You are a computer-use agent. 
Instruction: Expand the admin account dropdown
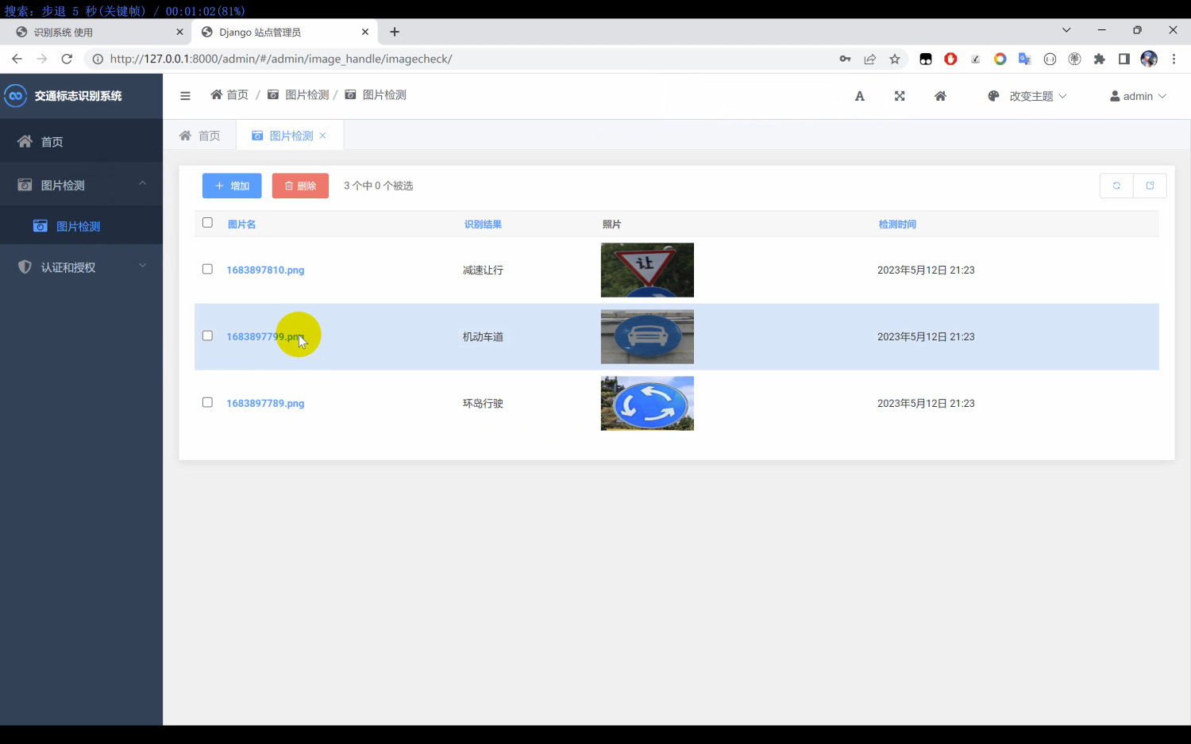[1137, 95]
